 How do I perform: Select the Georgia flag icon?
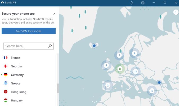[x=6, y=66]
